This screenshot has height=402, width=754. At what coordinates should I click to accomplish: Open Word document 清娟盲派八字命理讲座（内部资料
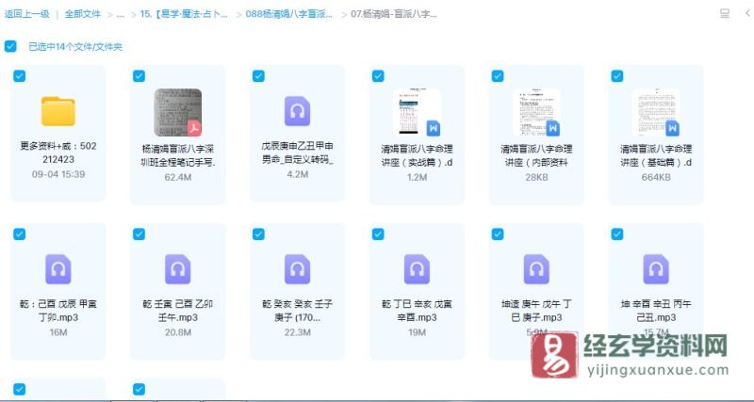tap(535, 112)
